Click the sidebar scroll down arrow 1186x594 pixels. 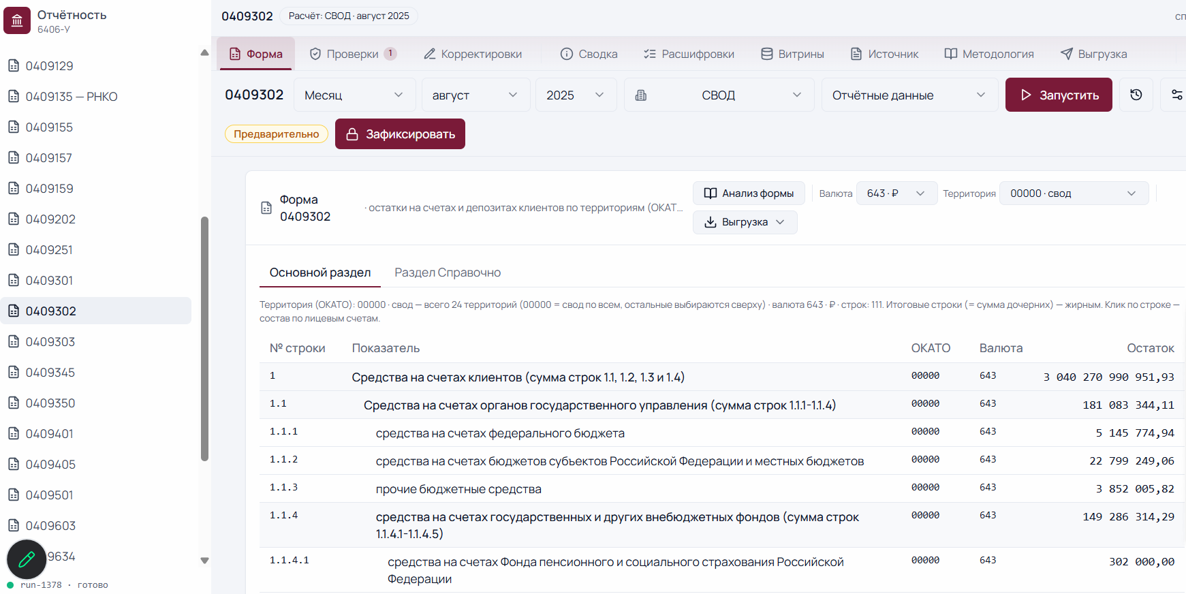pos(204,561)
